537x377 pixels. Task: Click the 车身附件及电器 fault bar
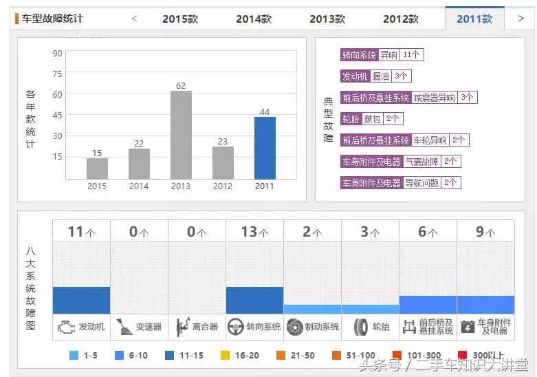click(485, 305)
